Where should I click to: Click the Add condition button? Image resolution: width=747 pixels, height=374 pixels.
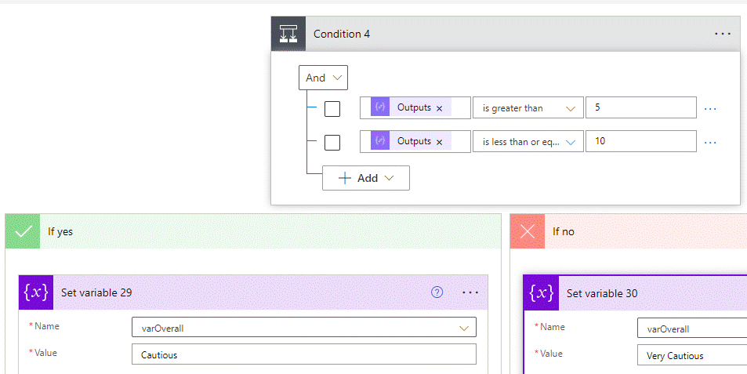click(x=365, y=178)
